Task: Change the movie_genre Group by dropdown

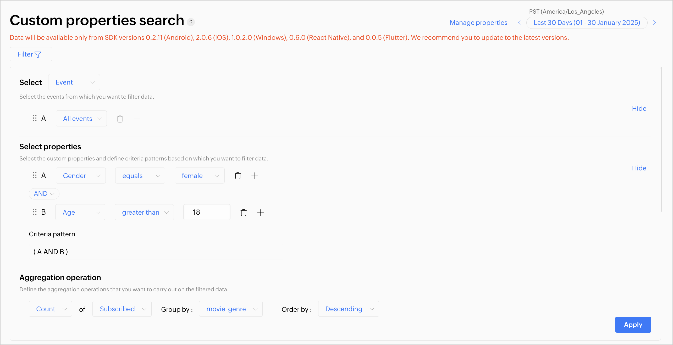Action: coord(231,309)
